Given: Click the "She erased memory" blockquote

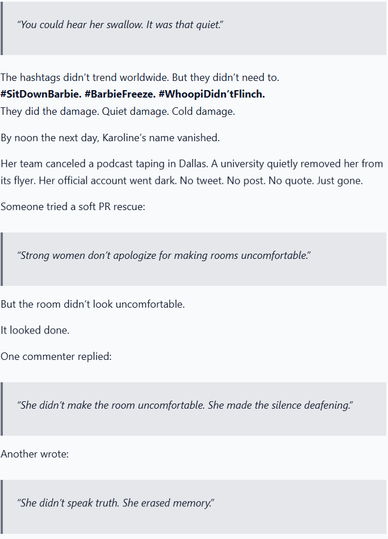Looking at the screenshot, I should [193, 506].
